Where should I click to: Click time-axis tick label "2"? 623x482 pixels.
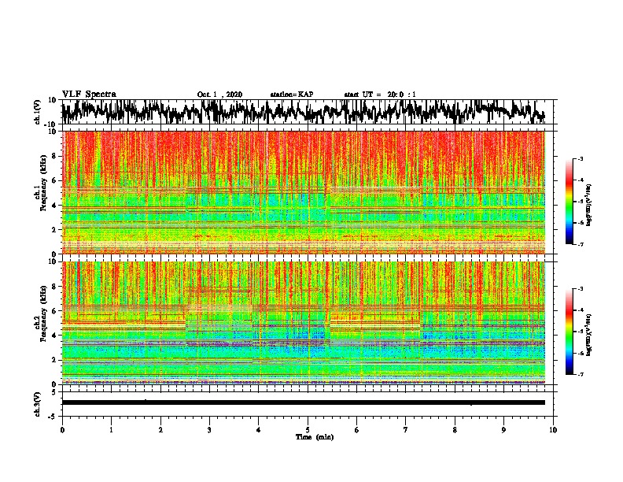tap(160, 430)
